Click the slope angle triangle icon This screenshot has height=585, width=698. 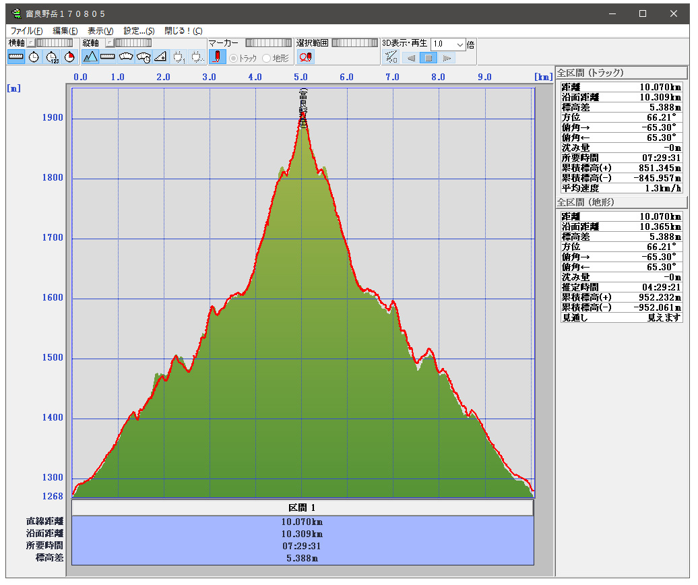pos(160,57)
